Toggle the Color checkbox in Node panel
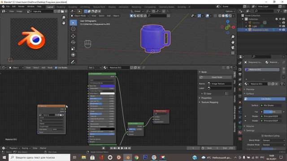287x161 pixels. pyautogui.click(x=204, y=93)
